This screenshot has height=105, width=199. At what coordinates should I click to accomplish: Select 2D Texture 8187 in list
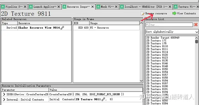[x=157, y=84]
